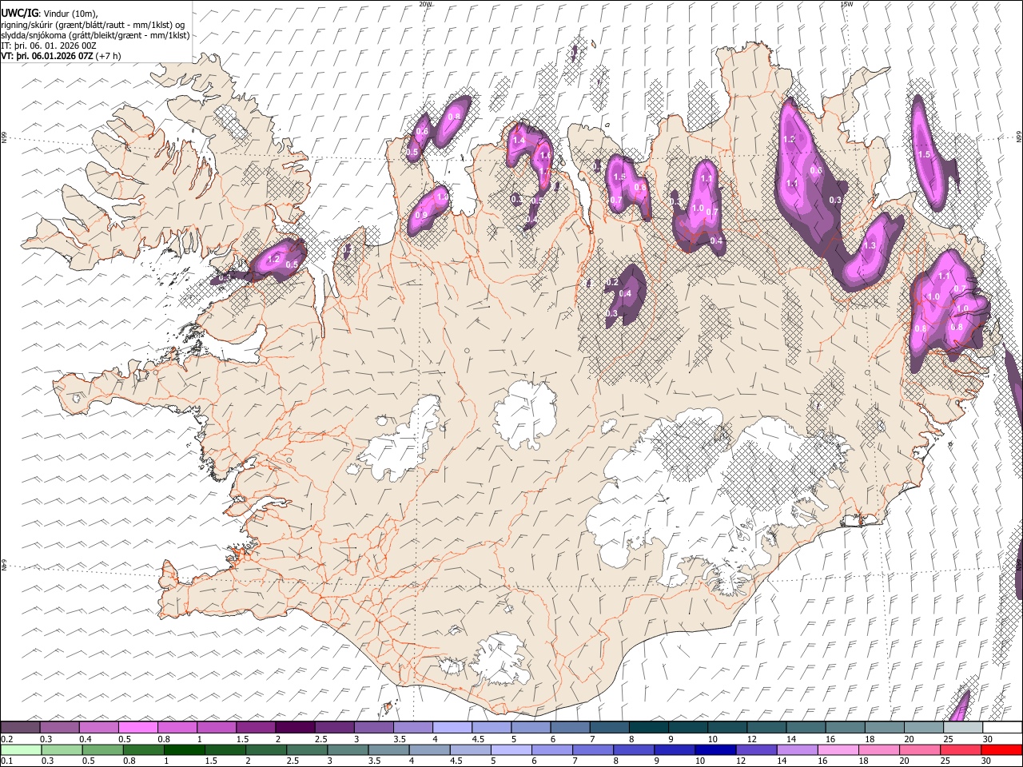Pick lower legend swatch for 25–30
The height and width of the screenshot is (767, 1023).
(961, 749)
